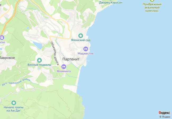Select the Маджестик text label

click(86, 53)
